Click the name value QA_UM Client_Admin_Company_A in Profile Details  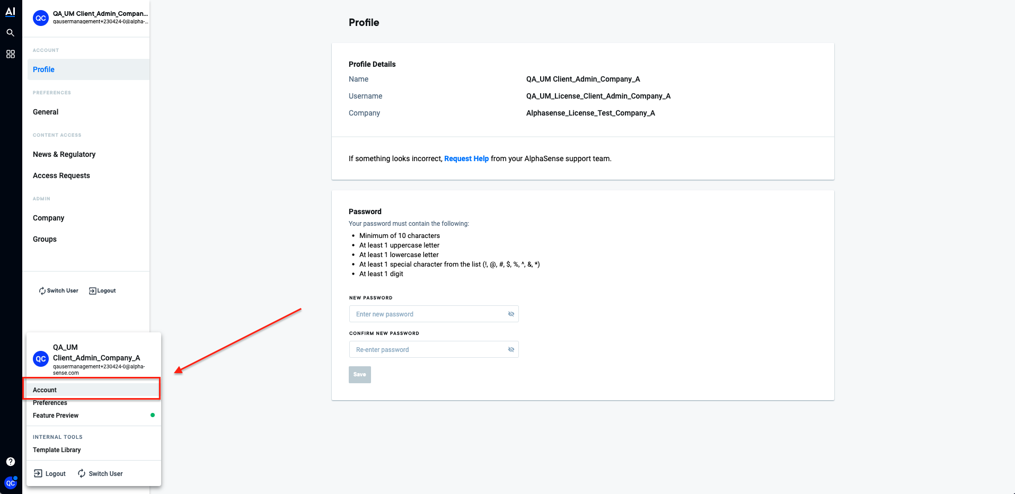(583, 79)
